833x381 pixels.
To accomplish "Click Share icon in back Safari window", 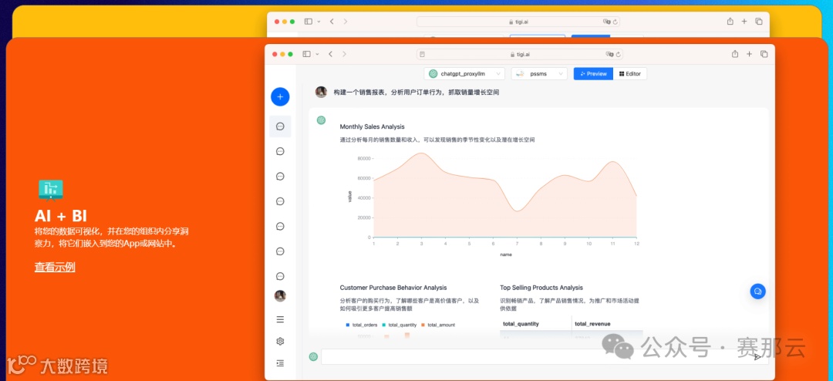I will [730, 22].
